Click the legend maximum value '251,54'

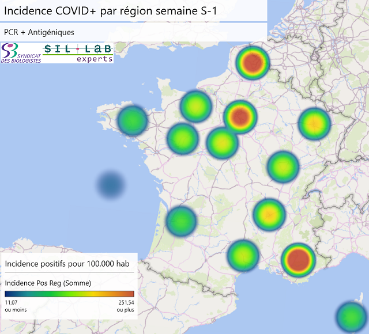tap(126, 302)
